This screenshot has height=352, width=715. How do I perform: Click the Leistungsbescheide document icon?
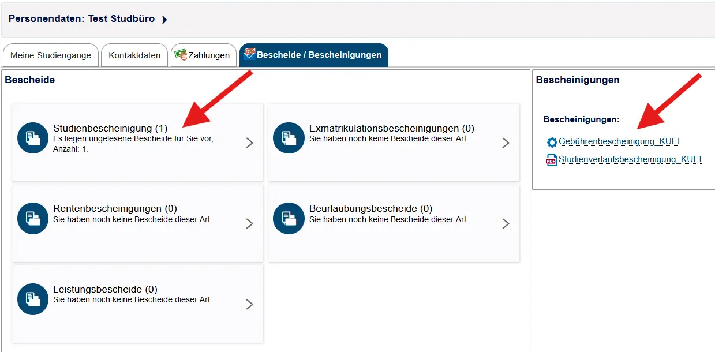[x=33, y=299]
